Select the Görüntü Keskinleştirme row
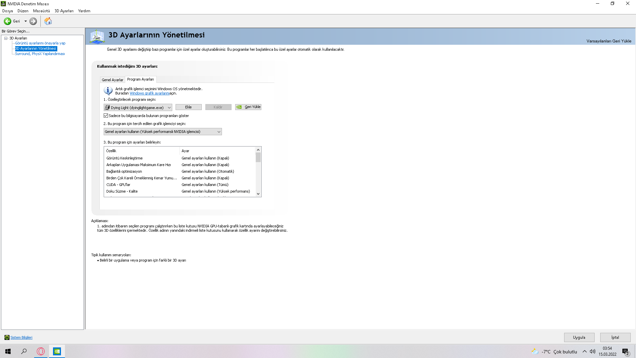 [180, 158]
